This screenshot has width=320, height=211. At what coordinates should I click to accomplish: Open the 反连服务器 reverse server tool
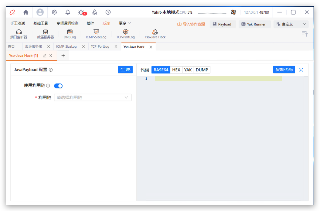tap(45, 34)
